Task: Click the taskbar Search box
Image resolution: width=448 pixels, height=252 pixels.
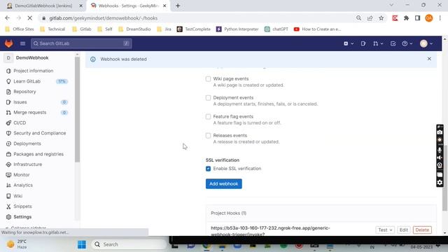Action: 129,244
